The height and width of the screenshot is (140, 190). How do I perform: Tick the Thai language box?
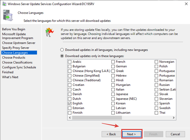[156, 113]
